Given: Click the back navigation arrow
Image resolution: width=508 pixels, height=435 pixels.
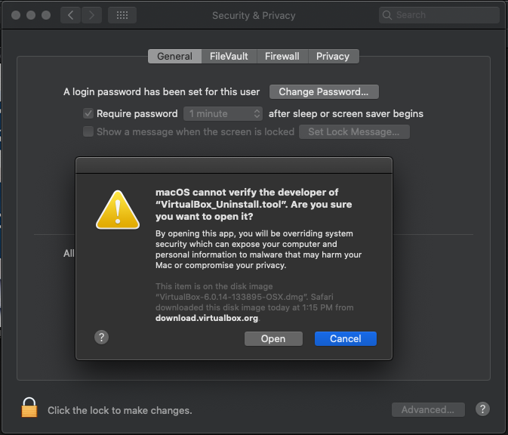Looking at the screenshot, I should pos(69,15).
